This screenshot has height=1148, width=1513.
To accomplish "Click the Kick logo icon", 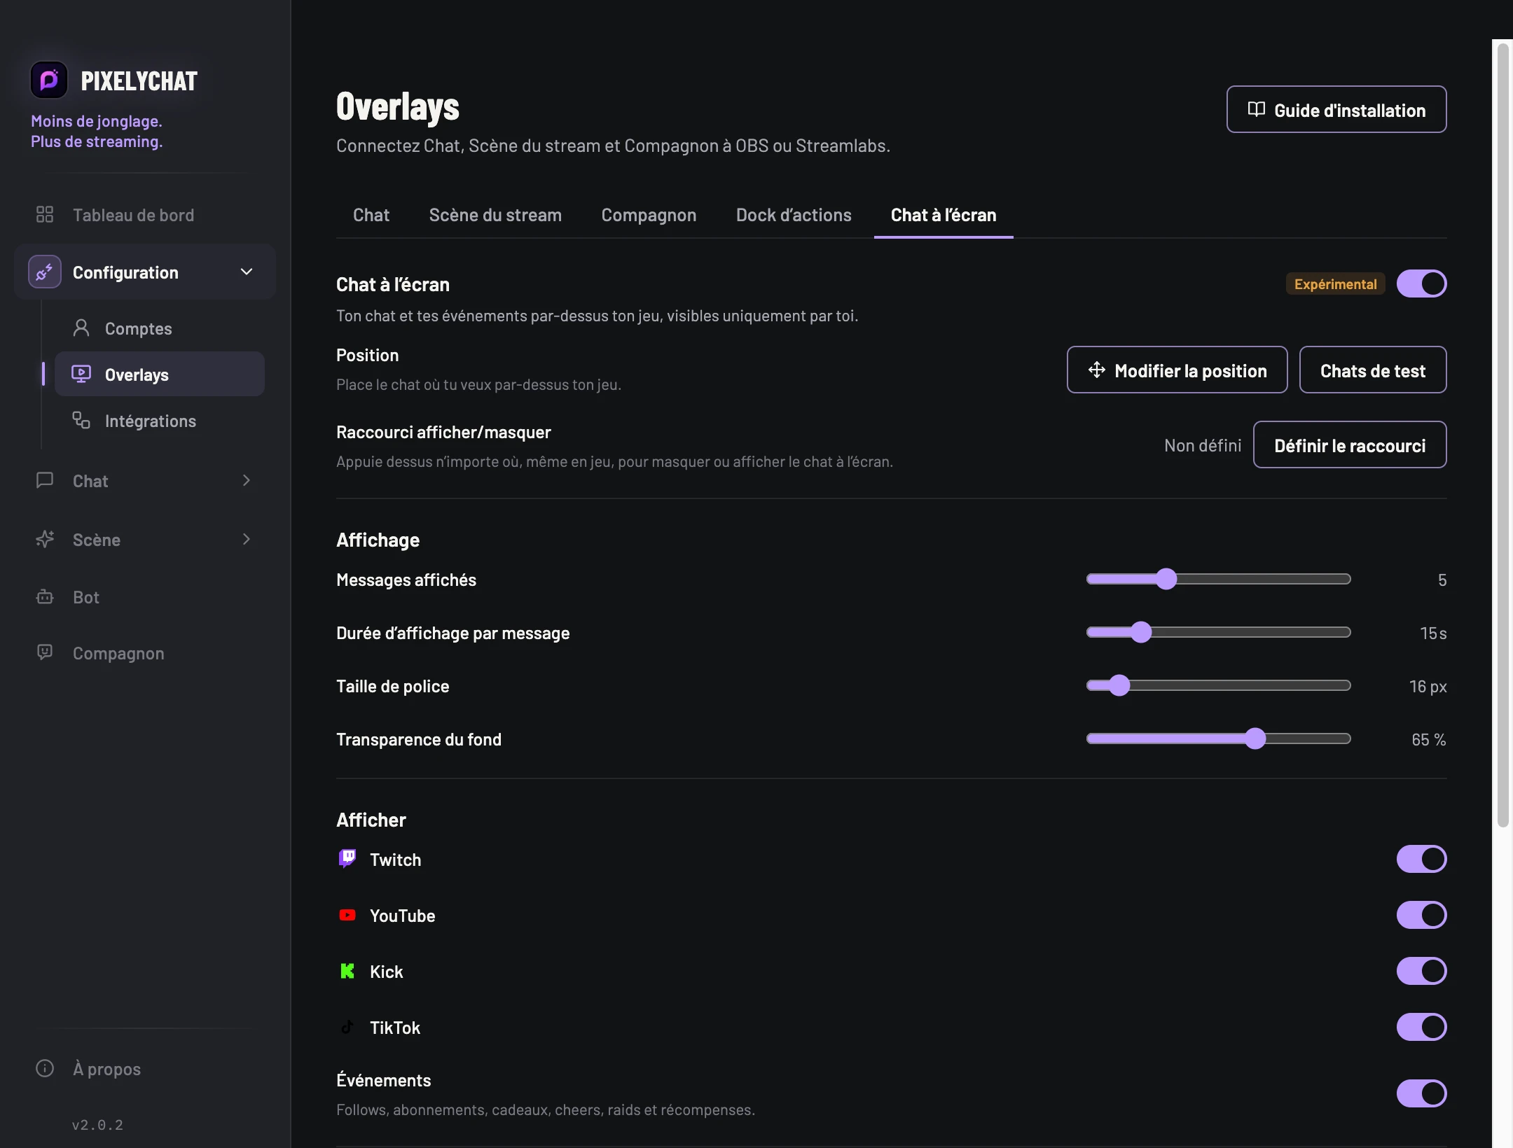I will coord(347,971).
